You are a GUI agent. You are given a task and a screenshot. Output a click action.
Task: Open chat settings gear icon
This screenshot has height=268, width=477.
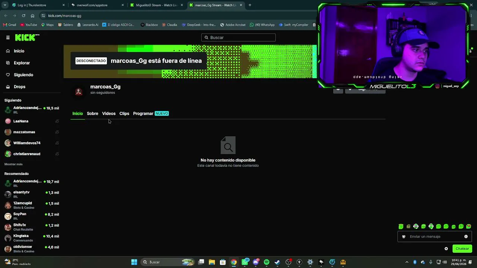(446, 249)
